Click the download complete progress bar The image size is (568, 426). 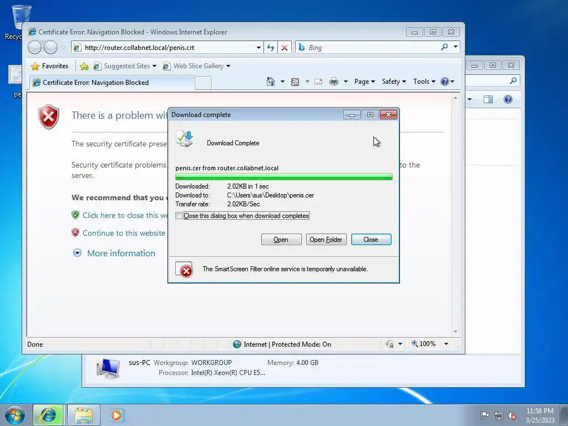point(283,177)
